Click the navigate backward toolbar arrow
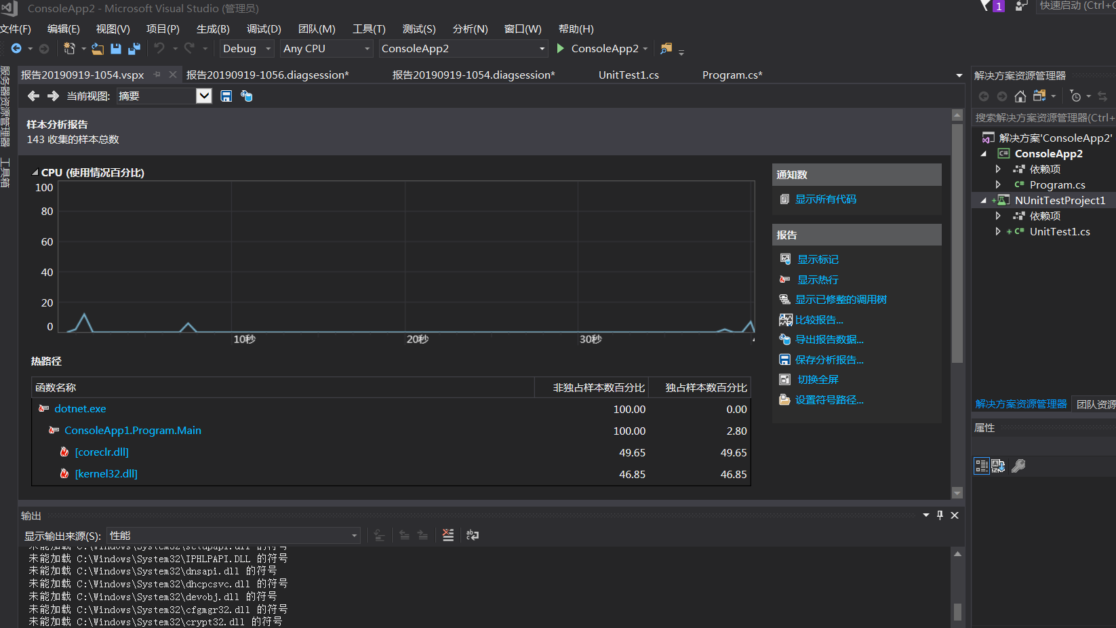 point(16,49)
